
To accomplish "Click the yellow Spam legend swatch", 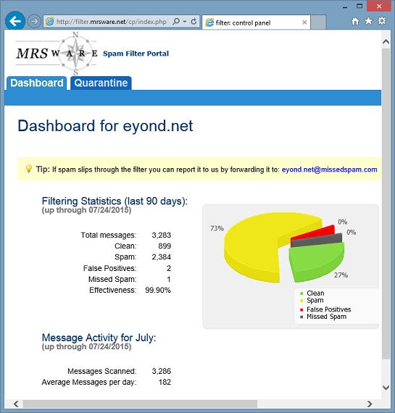I will [x=302, y=301].
